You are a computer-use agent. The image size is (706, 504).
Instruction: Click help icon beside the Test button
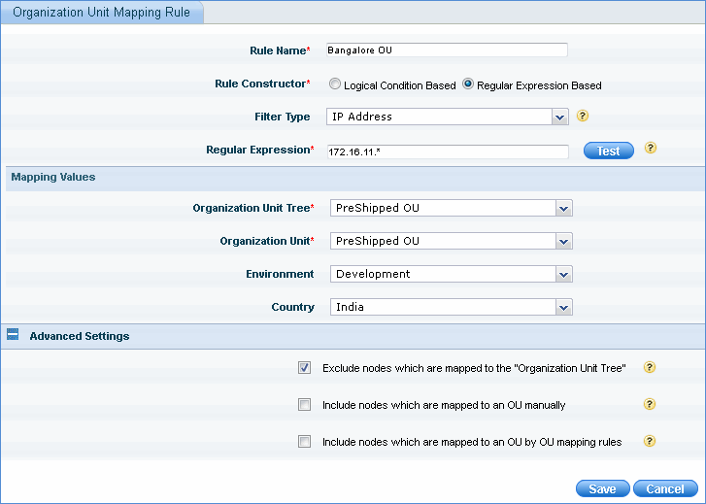tap(651, 149)
